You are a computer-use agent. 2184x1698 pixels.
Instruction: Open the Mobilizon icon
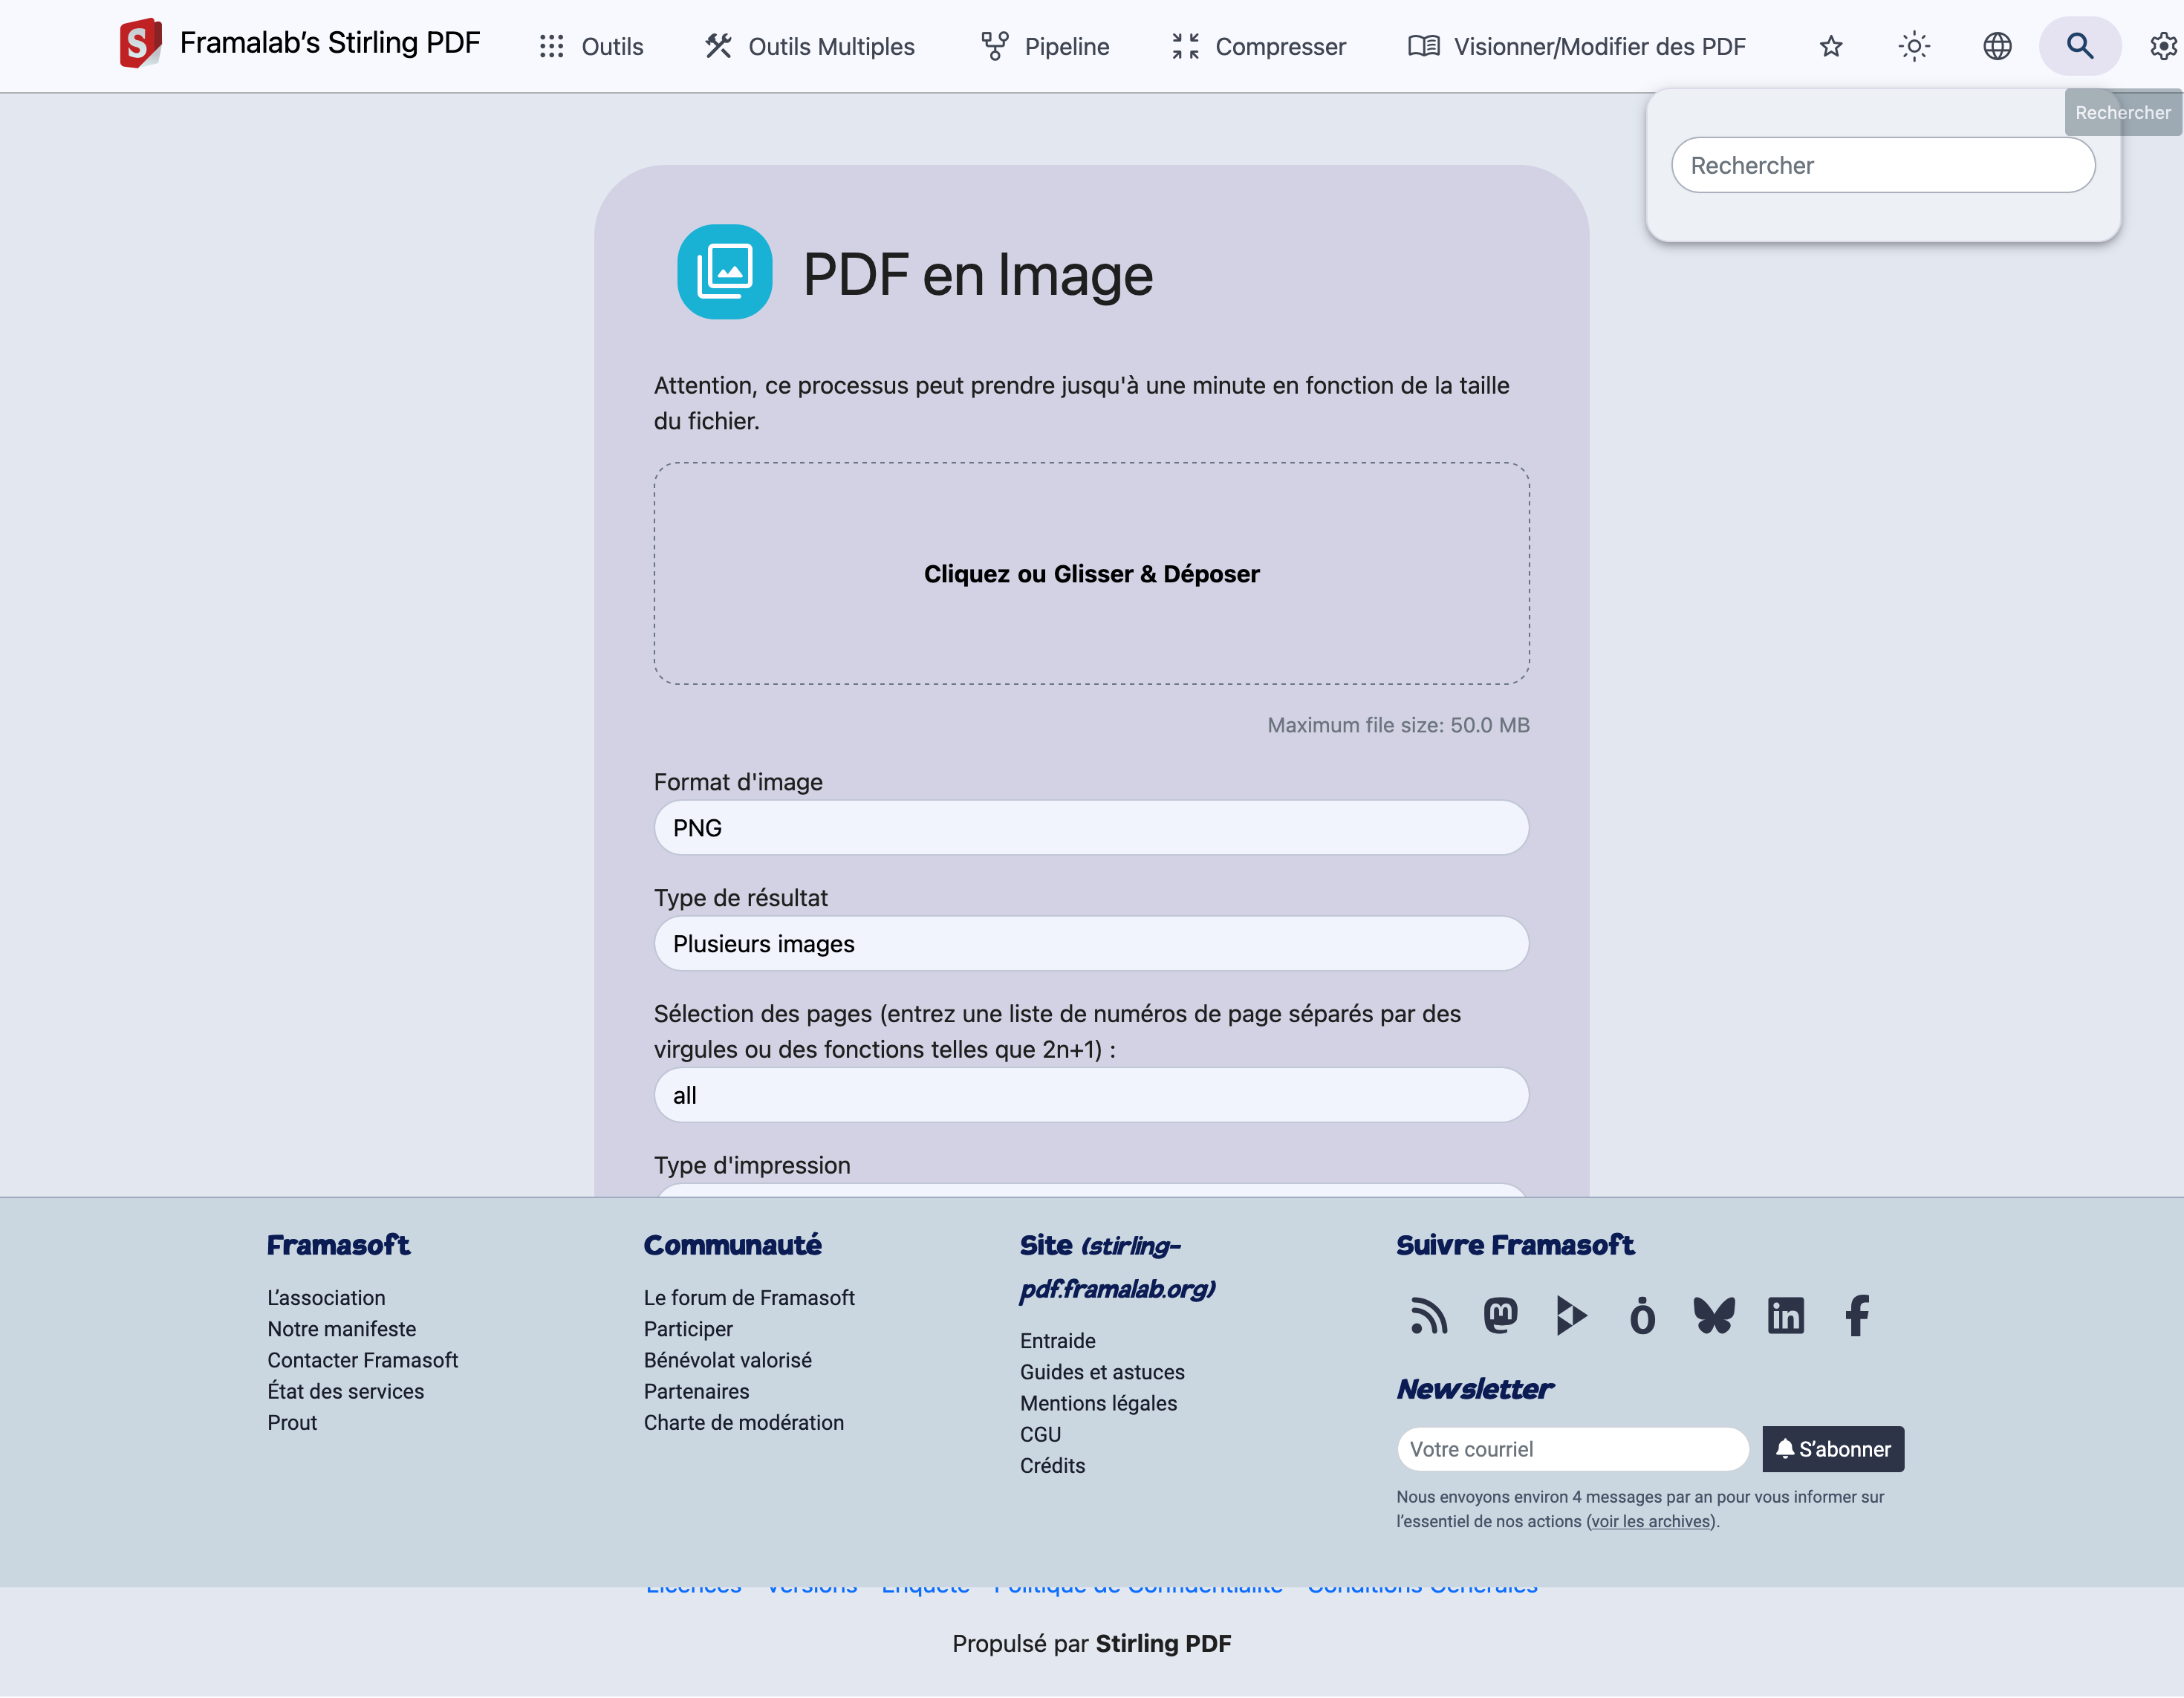[1642, 1316]
